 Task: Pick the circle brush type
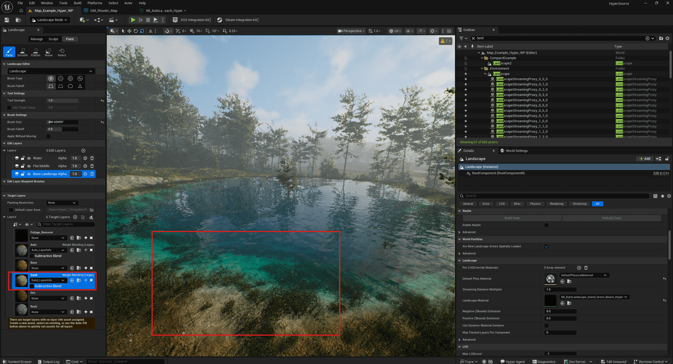pos(51,78)
